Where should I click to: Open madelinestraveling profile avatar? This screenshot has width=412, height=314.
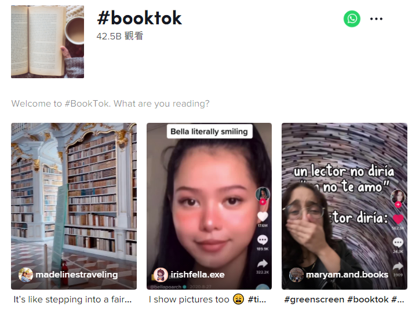25,275
